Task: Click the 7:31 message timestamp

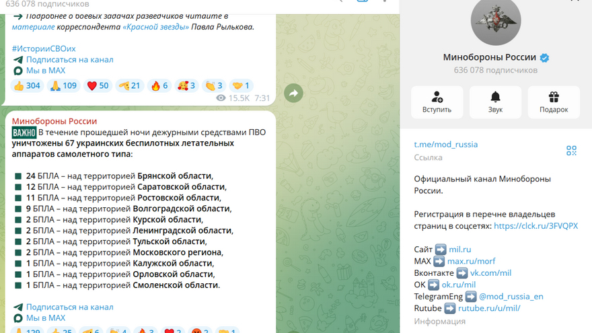Action: point(262,98)
